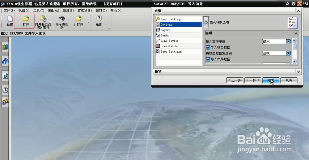Collapse the 选项 section
The image size is (309, 160).
296,33
